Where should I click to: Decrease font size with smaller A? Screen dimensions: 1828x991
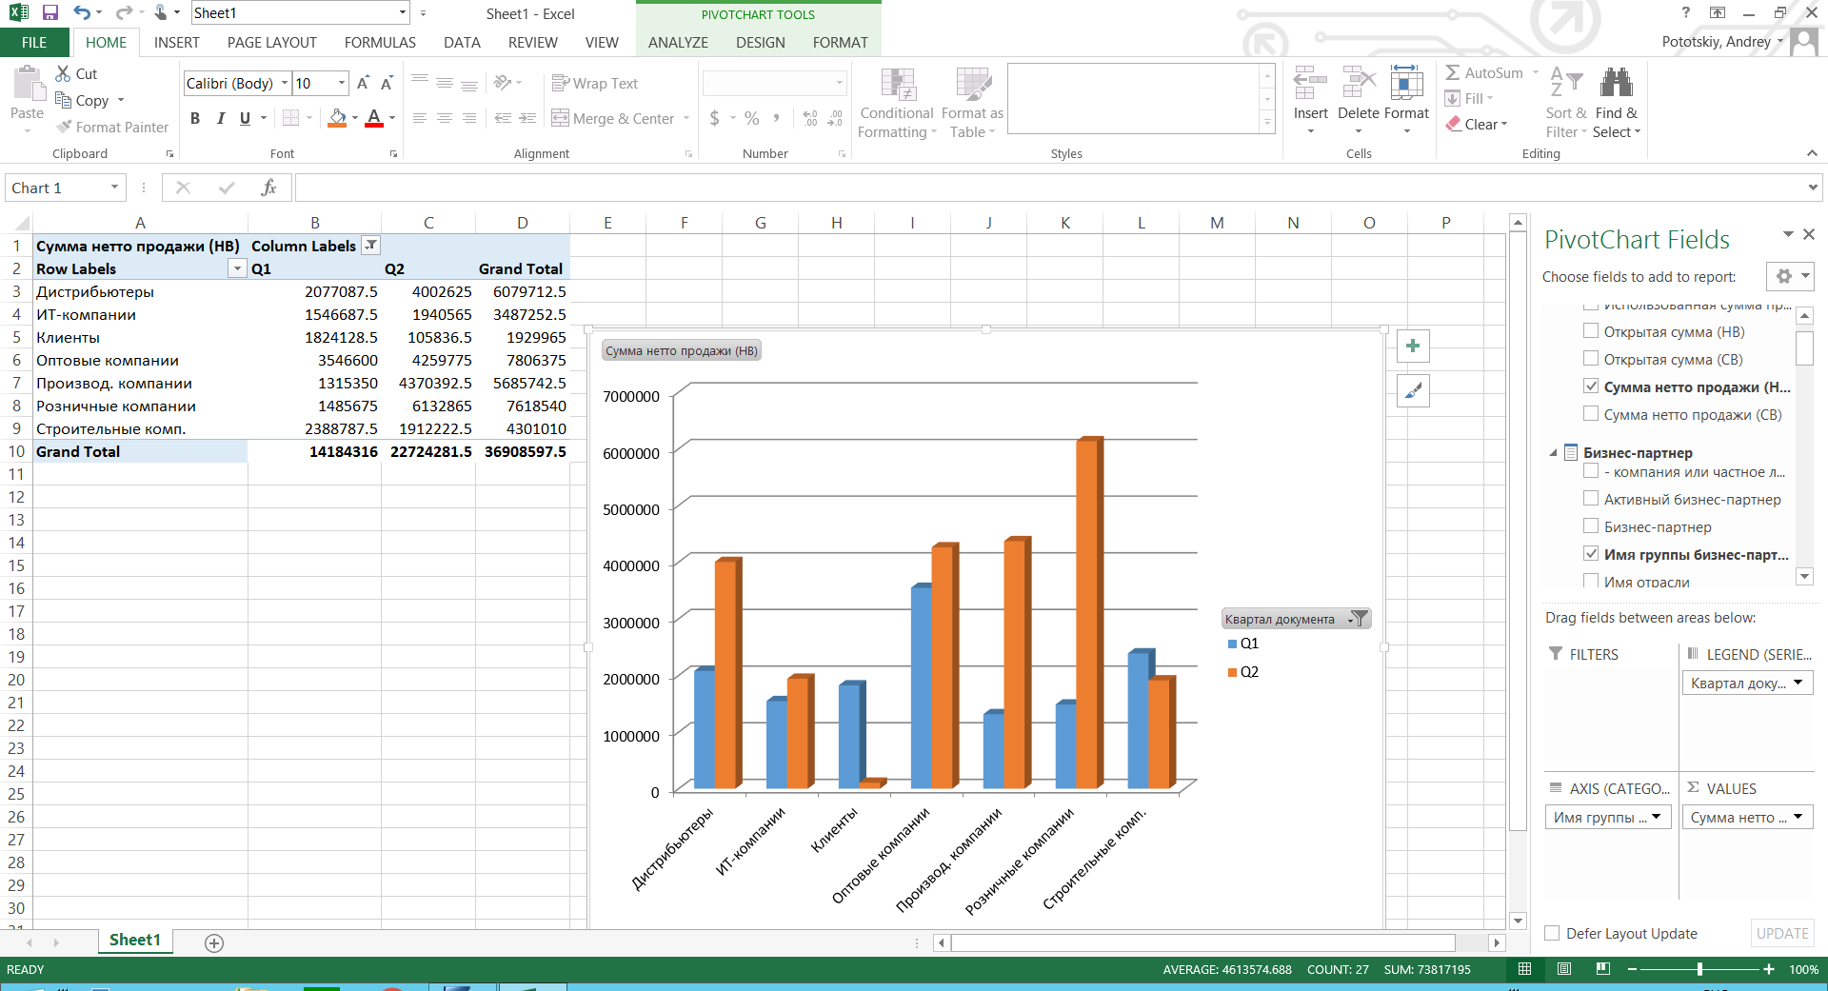point(387,84)
